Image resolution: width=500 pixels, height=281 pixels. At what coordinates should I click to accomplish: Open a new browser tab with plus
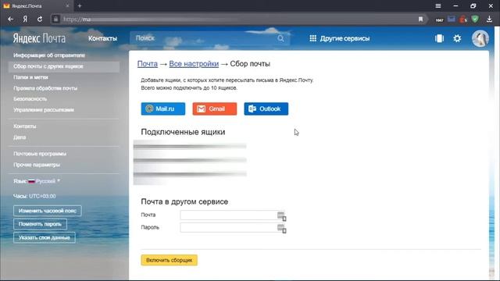tap(80, 5)
